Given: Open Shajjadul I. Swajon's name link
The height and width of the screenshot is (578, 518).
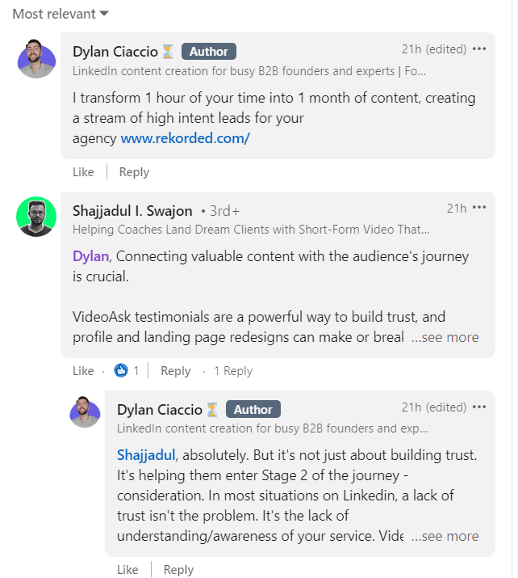Looking at the screenshot, I should [132, 211].
